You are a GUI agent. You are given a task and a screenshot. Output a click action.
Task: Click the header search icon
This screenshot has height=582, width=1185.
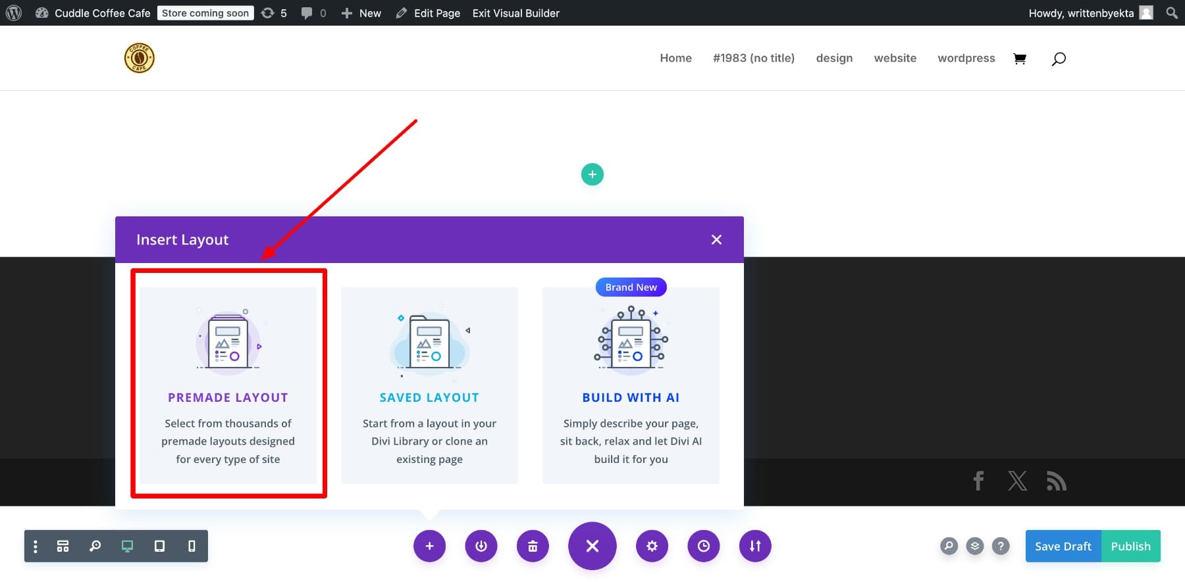tap(1059, 59)
